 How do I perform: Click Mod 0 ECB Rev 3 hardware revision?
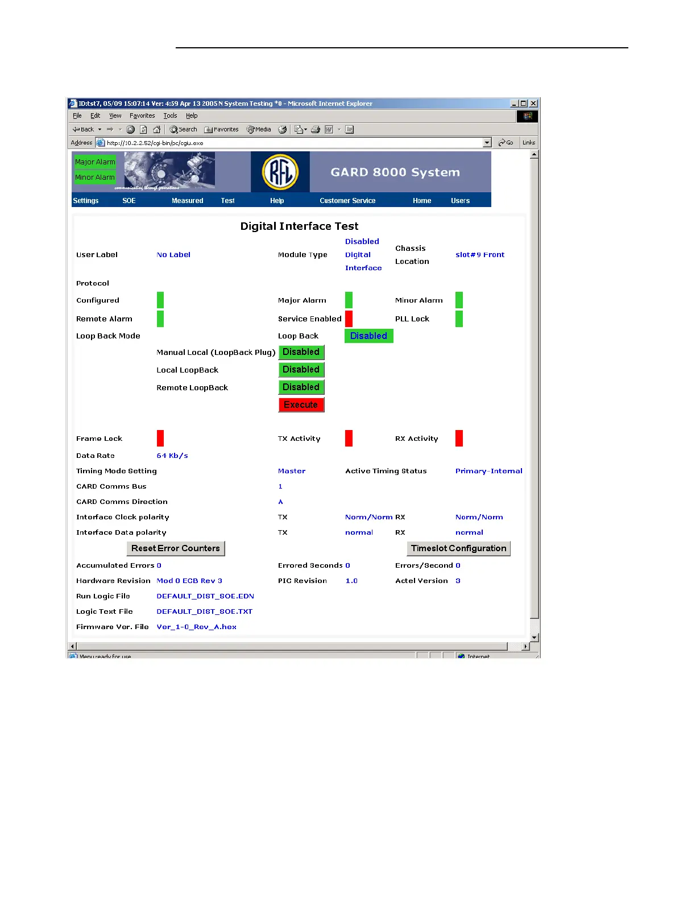tap(189, 581)
